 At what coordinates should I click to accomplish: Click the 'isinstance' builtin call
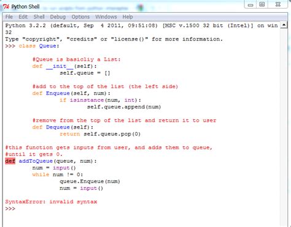click(x=87, y=100)
